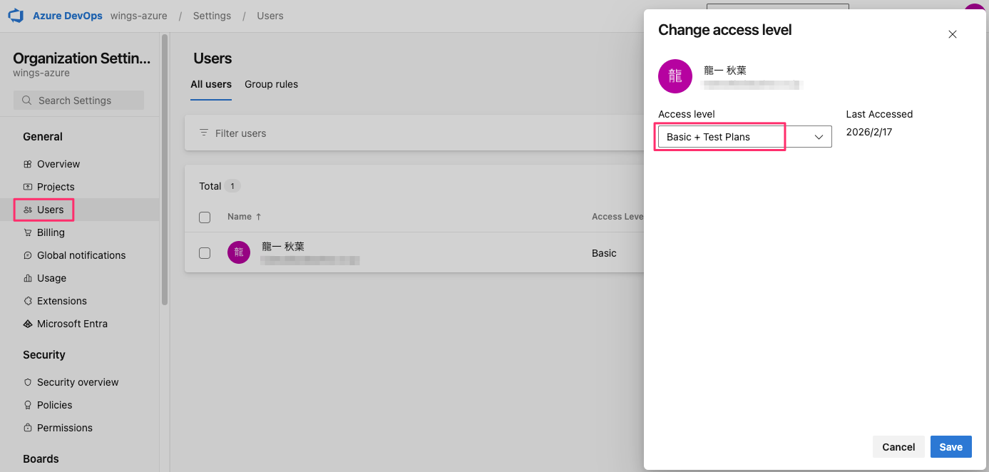Click the Billing cart icon

coord(28,232)
